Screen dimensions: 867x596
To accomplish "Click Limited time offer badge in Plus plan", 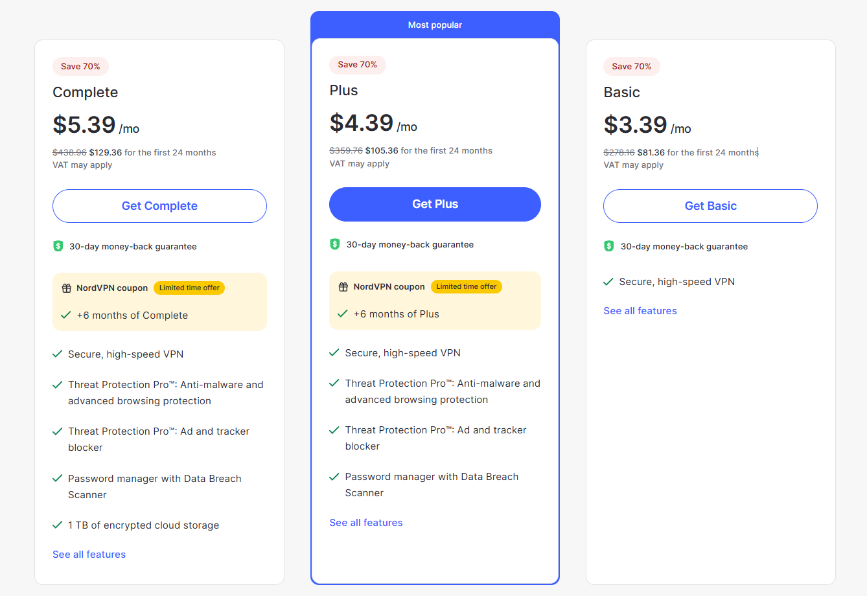I will click(466, 286).
